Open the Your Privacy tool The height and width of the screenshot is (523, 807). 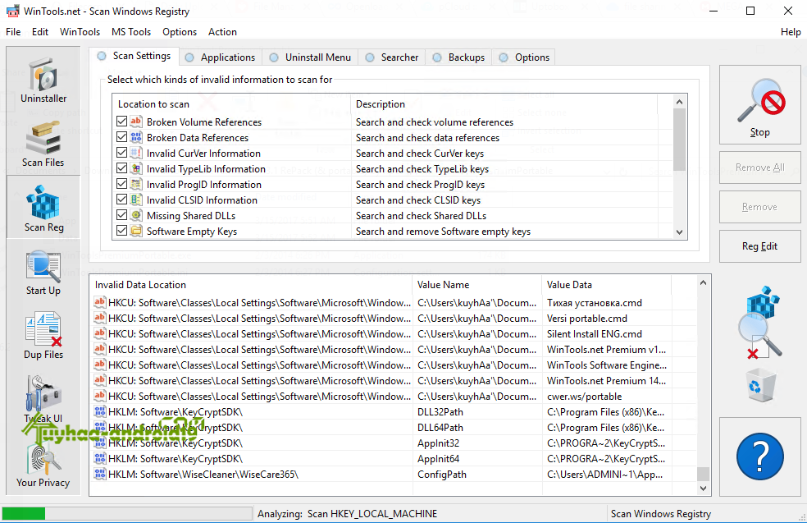[43, 464]
